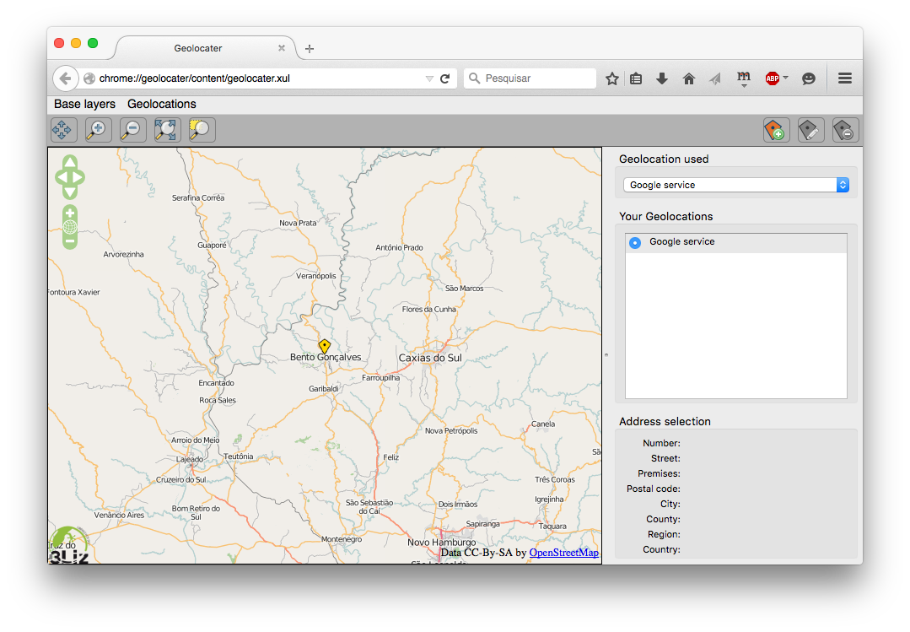Click the address bar URL
Image resolution: width=910 pixels, height=632 pixels.
point(195,78)
